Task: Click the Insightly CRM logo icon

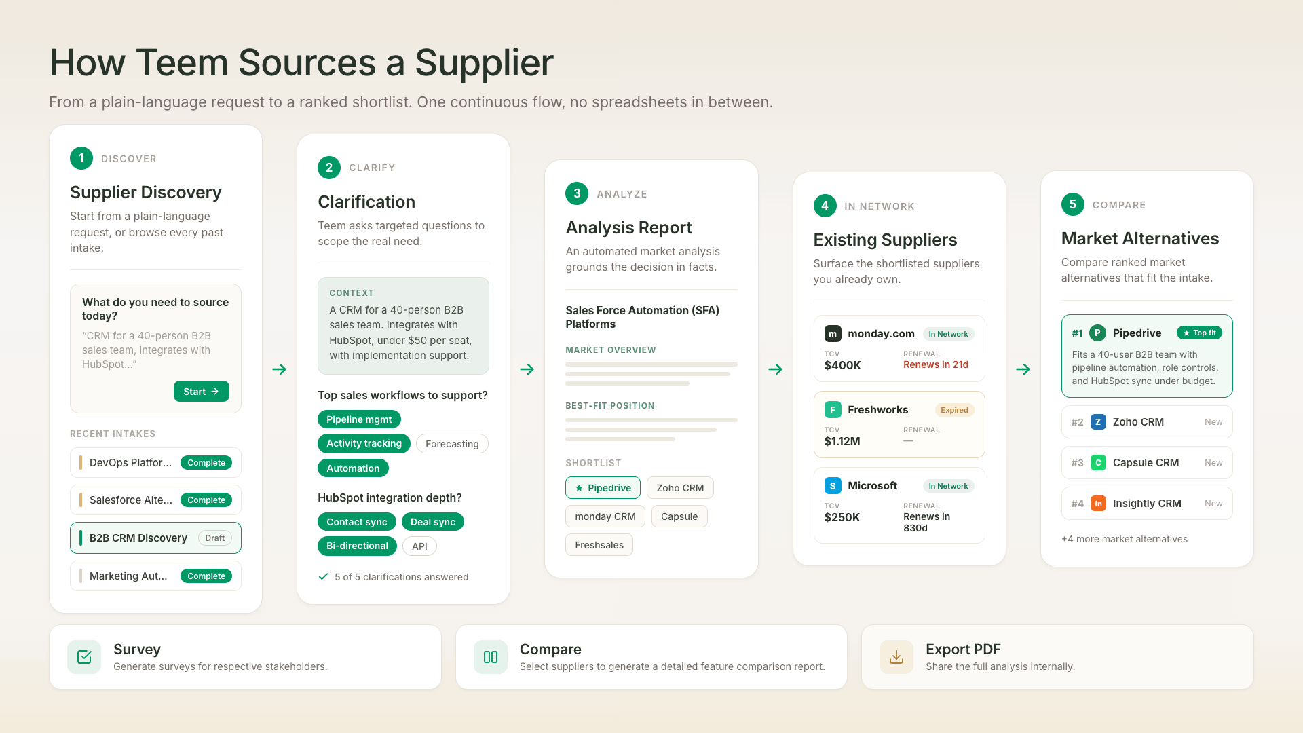Action: [x=1098, y=504]
